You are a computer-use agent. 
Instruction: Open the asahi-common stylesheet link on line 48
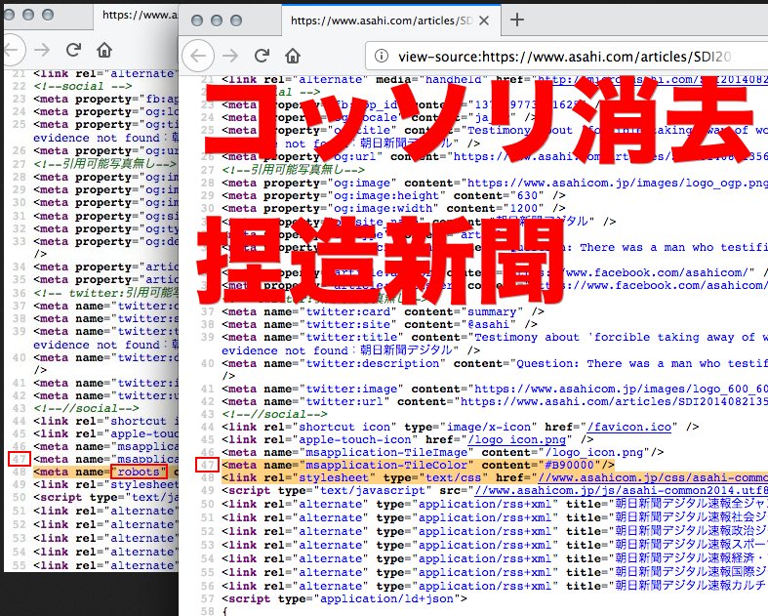[653, 477]
